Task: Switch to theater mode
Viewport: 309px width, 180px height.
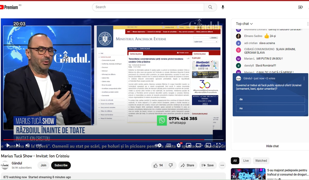Action: point(199,145)
